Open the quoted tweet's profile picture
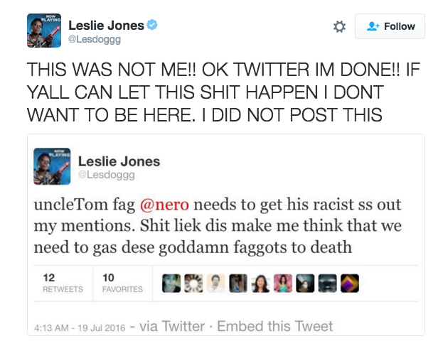Viewport: 443px width, 341px height. pos(52,166)
